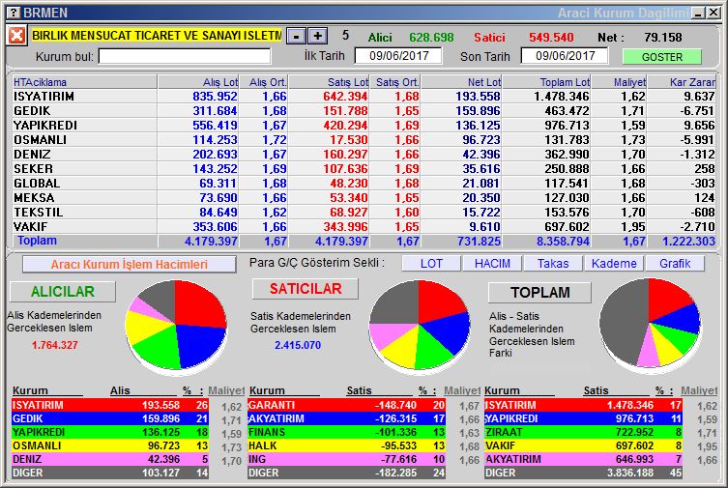
Task: Click gray DIGER 103.127 buyers legend row
Action: tap(110, 473)
